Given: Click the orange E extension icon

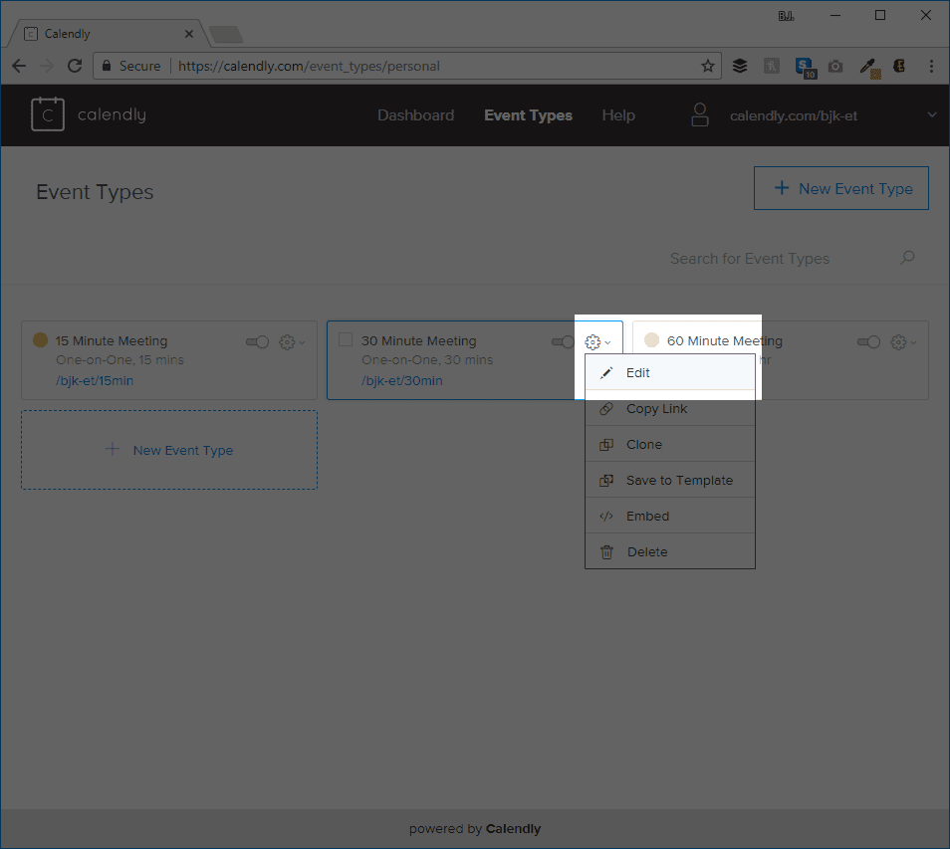Looking at the screenshot, I should 899,66.
